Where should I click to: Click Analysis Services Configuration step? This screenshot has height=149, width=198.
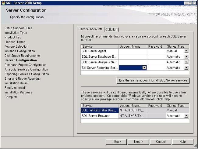coord(26,69)
